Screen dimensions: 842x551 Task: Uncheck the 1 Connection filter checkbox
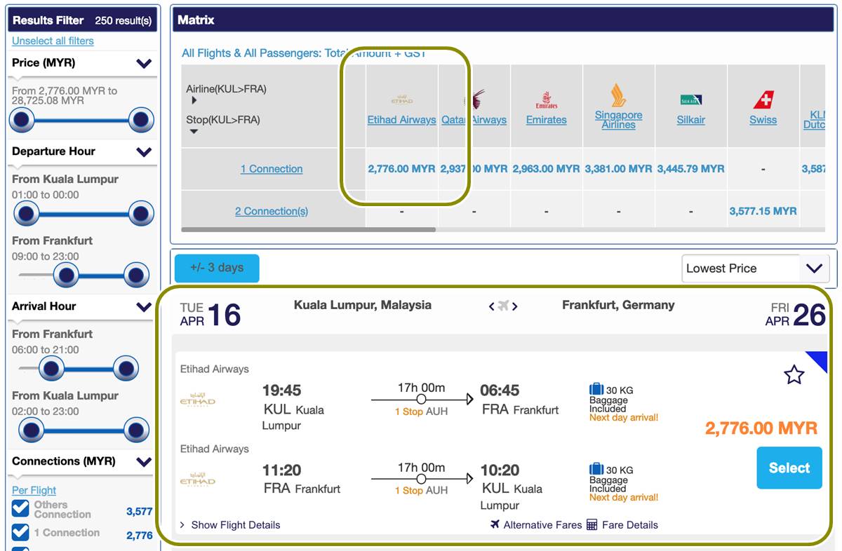20,533
